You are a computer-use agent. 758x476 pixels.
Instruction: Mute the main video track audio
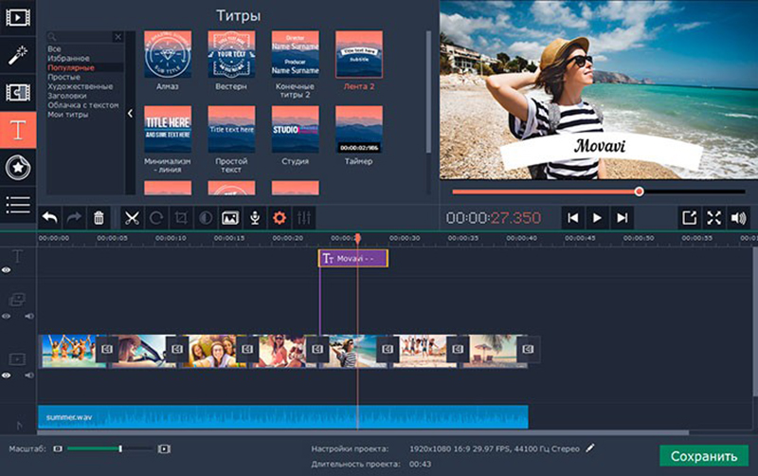tap(29, 375)
